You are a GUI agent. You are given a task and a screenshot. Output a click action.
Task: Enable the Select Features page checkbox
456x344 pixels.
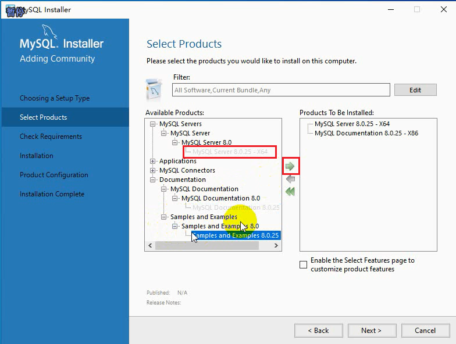click(304, 265)
